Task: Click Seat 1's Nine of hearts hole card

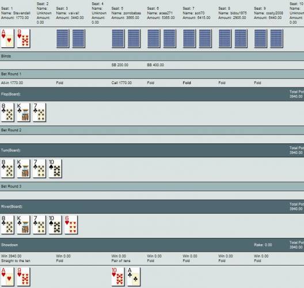Action: point(24,38)
